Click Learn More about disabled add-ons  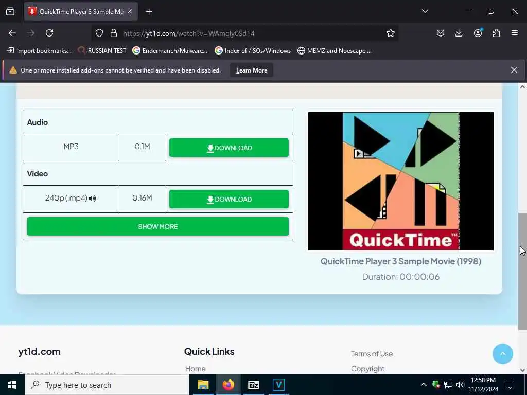tap(251, 70)
